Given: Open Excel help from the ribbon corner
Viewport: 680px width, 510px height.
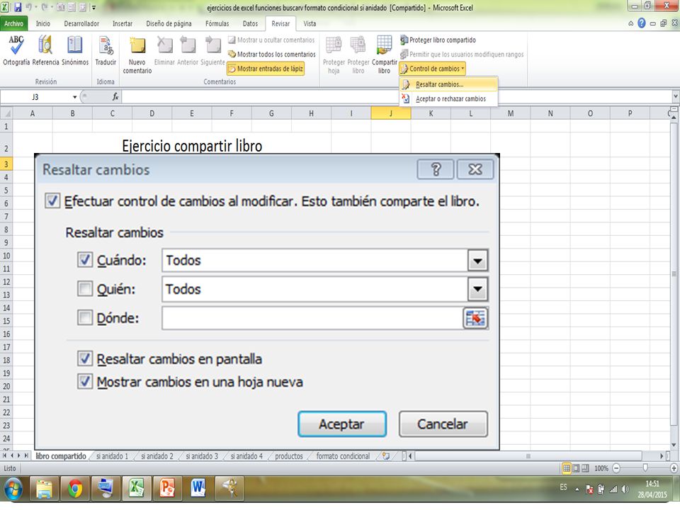Looking at the screenshot, I should (x=642, y=23).
